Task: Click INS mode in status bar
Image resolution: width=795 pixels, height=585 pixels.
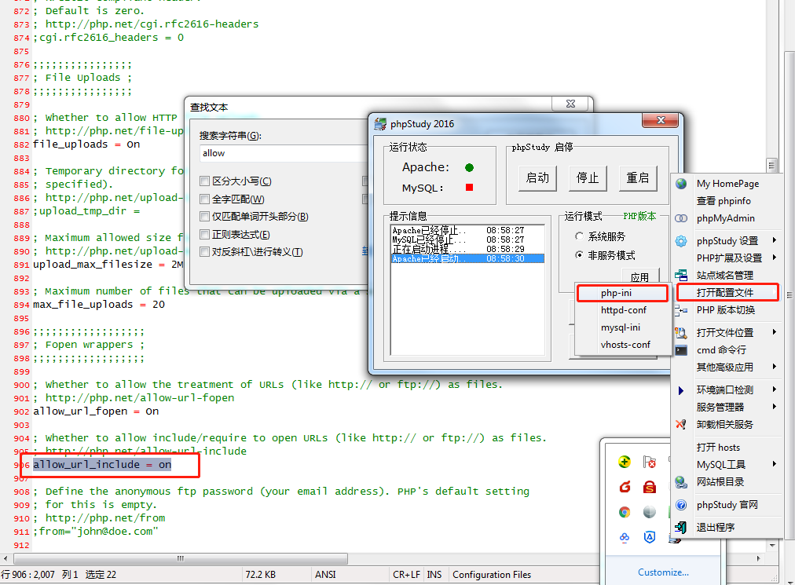Action: (434, 574)
